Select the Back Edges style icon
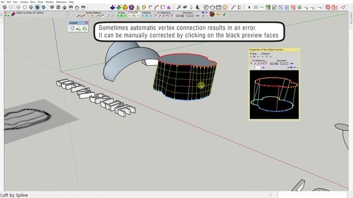This screenshot has height=198, width=353. 11,7
